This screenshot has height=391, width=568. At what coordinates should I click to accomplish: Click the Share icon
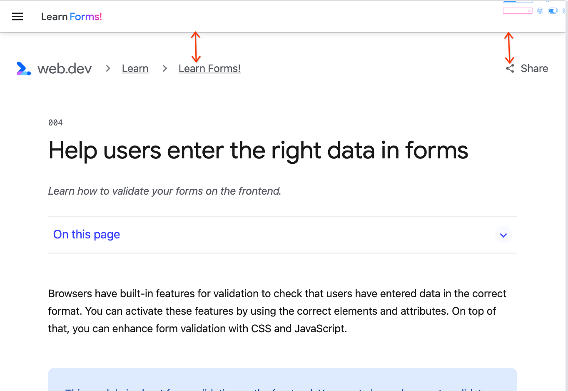point(510,68)
